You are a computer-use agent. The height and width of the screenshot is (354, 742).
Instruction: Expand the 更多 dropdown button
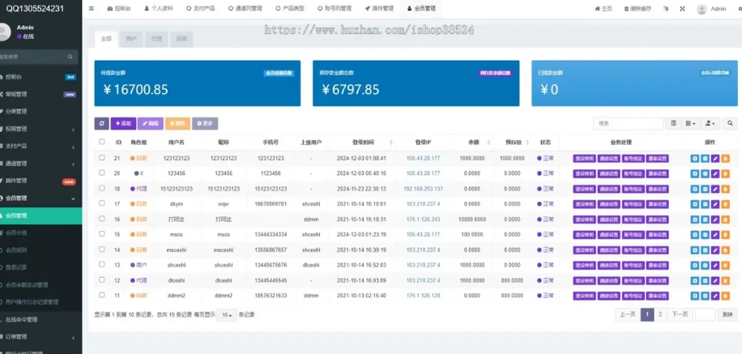click(205, 123)
